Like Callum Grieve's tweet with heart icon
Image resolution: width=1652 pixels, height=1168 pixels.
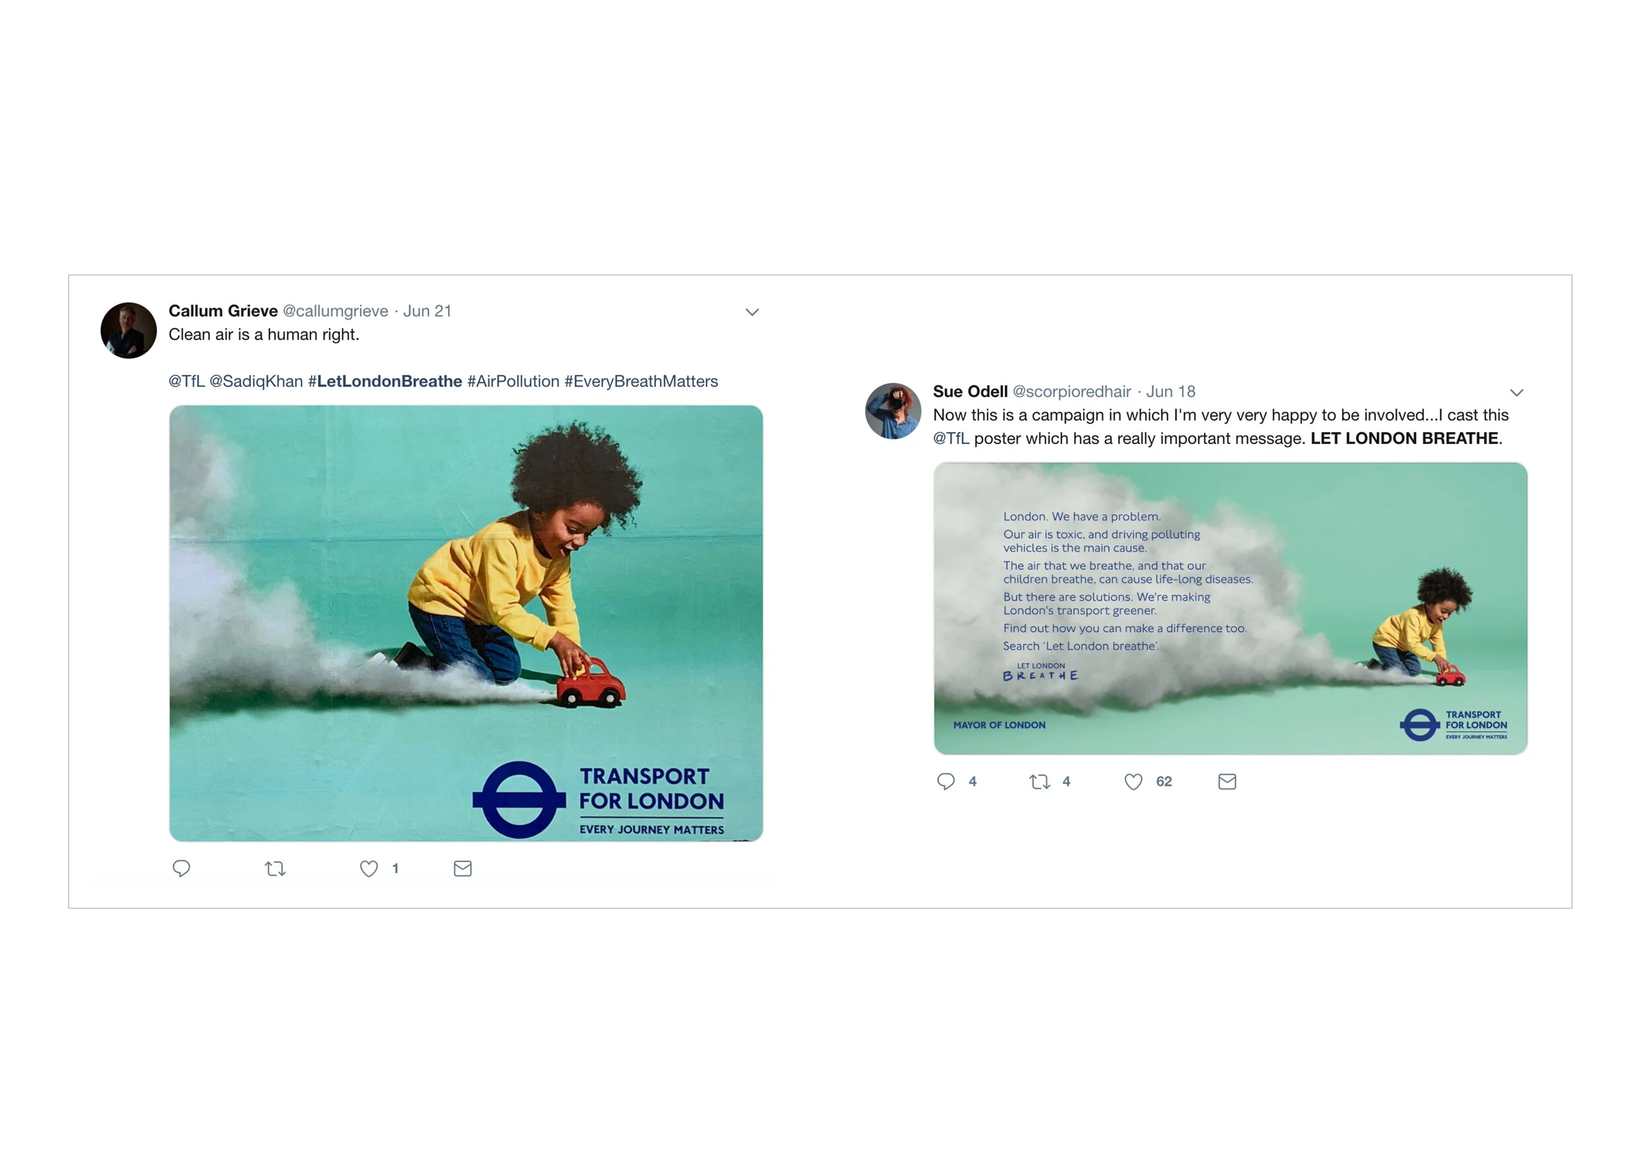[368, 869]
